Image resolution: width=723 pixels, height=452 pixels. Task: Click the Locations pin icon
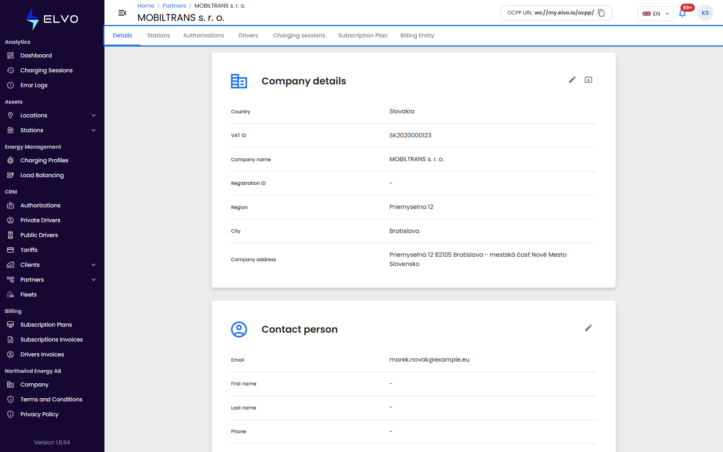[x=10, y=115]
